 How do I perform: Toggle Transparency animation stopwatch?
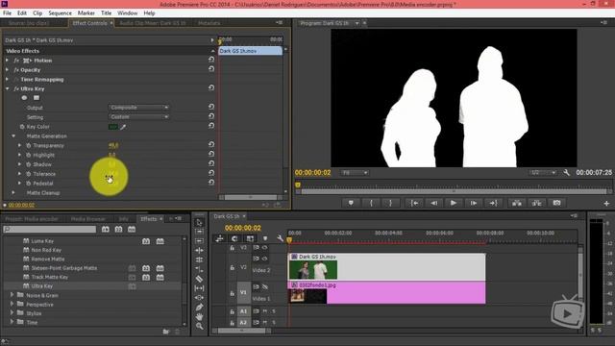28,145
